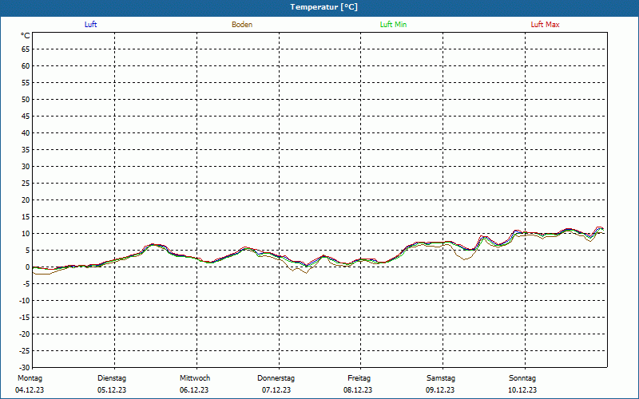
Task: Click the brown 'Boden' legend label
Action: click(x=242, y=25)
